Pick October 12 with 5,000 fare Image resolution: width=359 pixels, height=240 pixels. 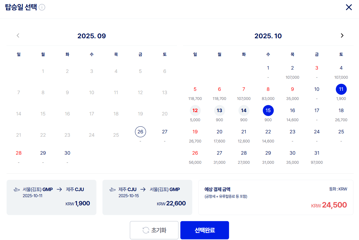[x=195, y=110]
